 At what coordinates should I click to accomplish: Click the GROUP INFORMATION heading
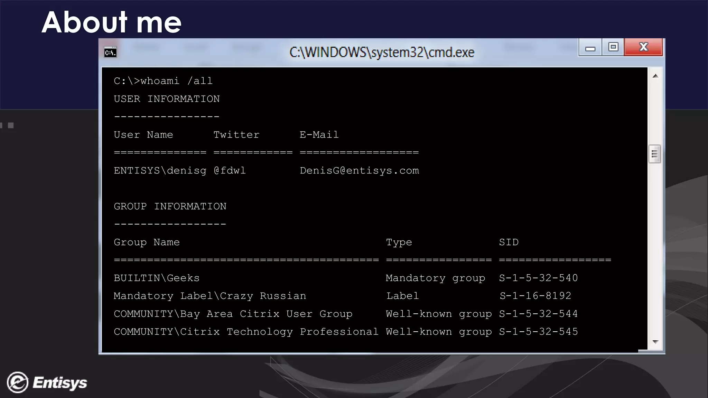[x=170, y=207]
